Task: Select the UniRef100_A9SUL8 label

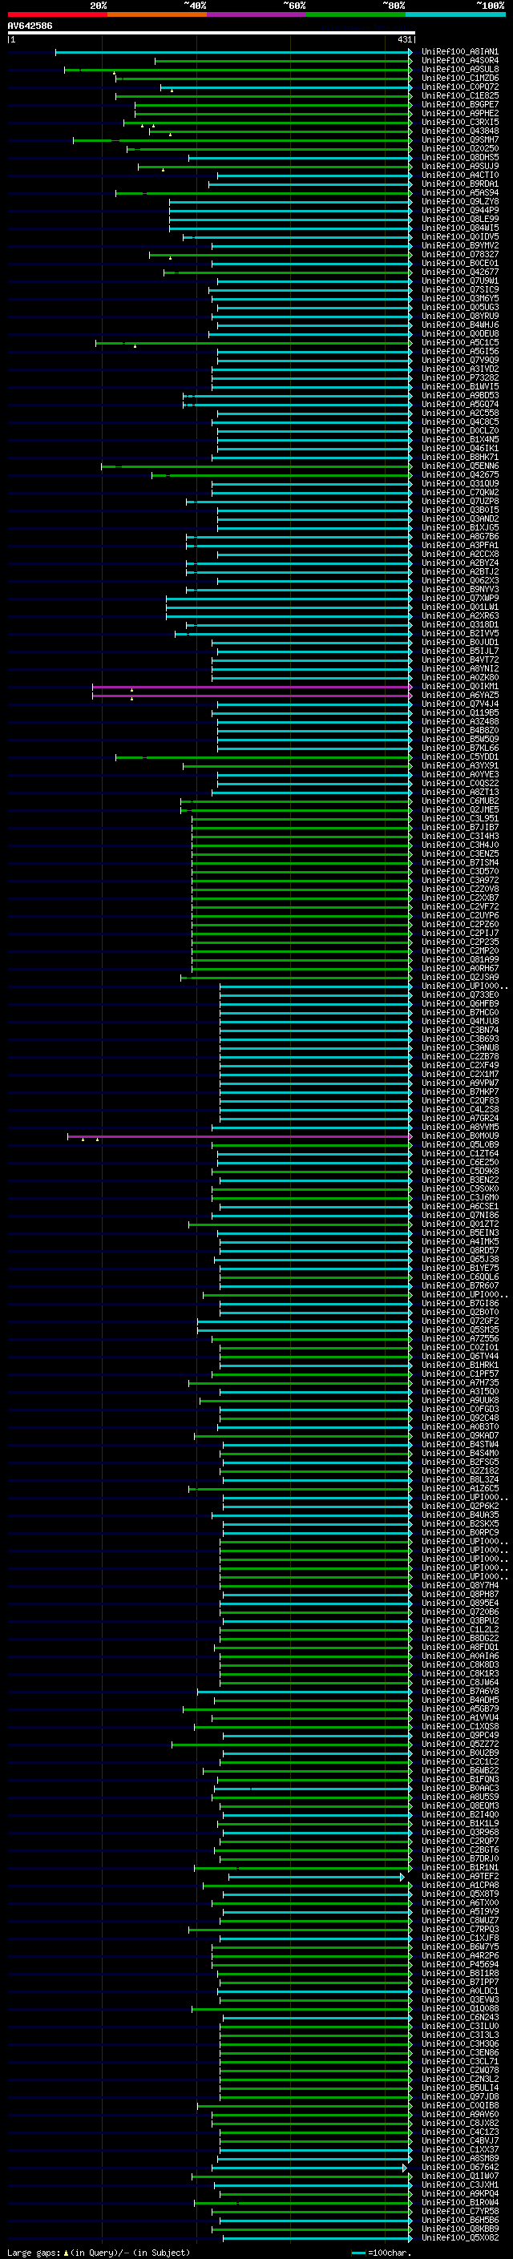Action: pyautogui.click(x=460, y=69)
